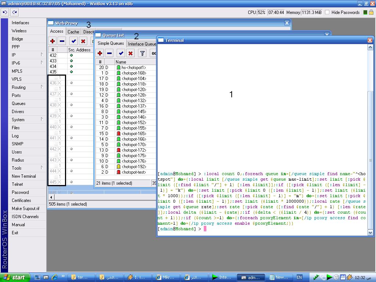The image size is (376, 282).
Task: Close the Terminal window
Action: 370,40
